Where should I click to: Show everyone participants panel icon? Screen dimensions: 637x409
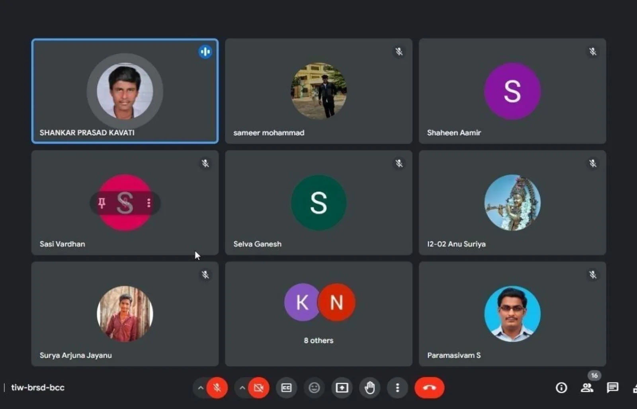coord(587,388)
